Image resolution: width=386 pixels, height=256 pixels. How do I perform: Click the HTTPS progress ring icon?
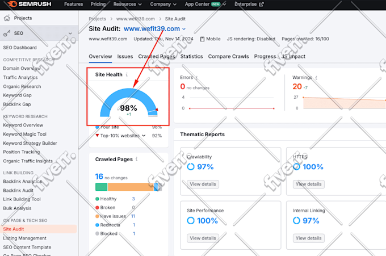tap(296, 167)
